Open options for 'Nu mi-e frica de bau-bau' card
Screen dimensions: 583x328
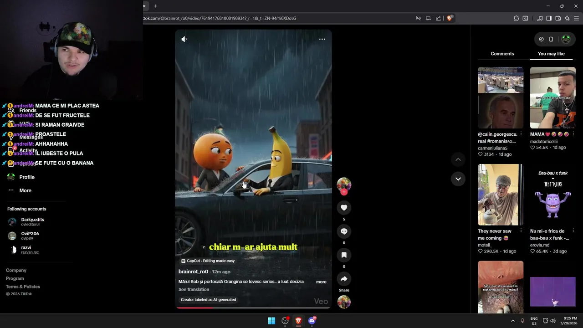point(573,231)
